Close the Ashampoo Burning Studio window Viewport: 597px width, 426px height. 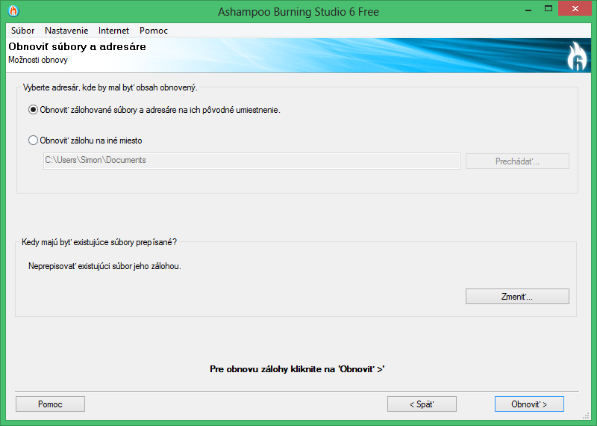575,9
